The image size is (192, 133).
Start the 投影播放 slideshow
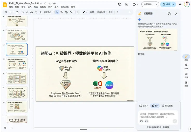point(148,4)
